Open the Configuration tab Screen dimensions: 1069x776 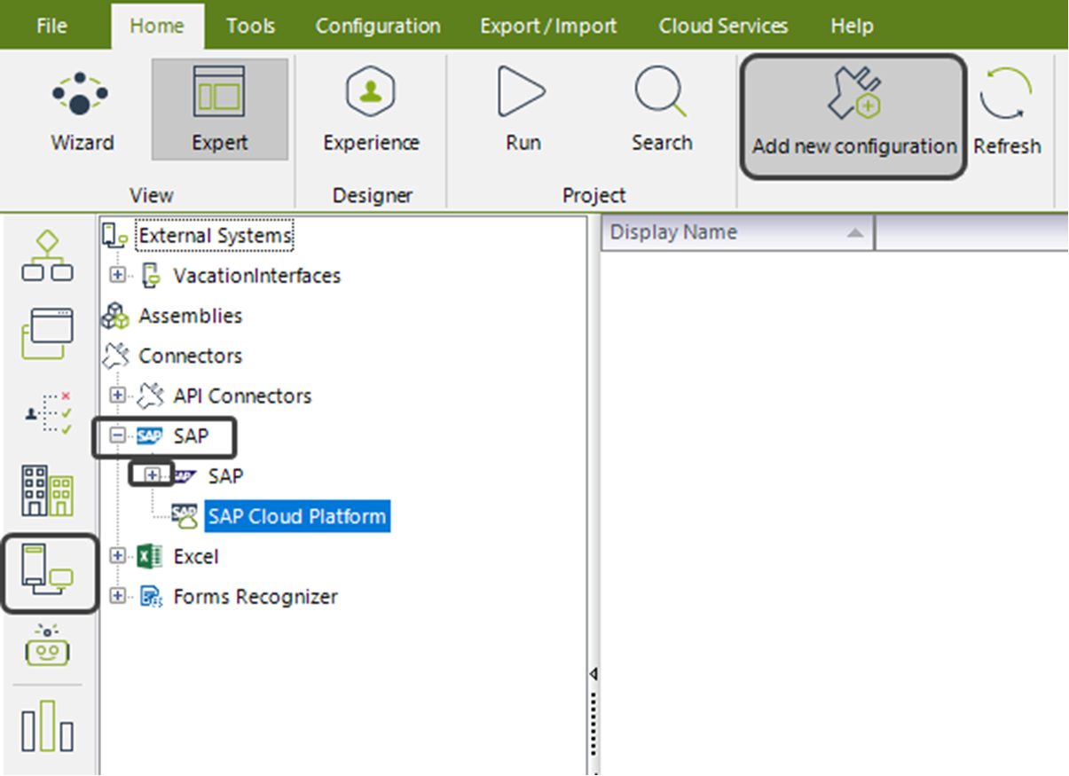pos(378,26)
